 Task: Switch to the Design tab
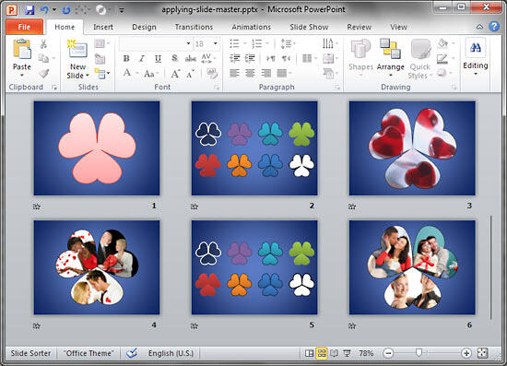coord(144,27)
